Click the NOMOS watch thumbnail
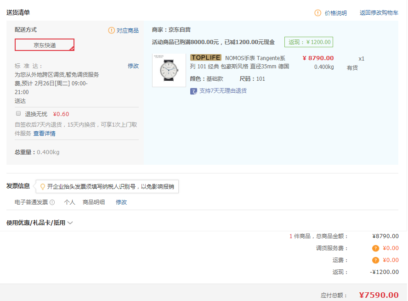 (169, 70)
